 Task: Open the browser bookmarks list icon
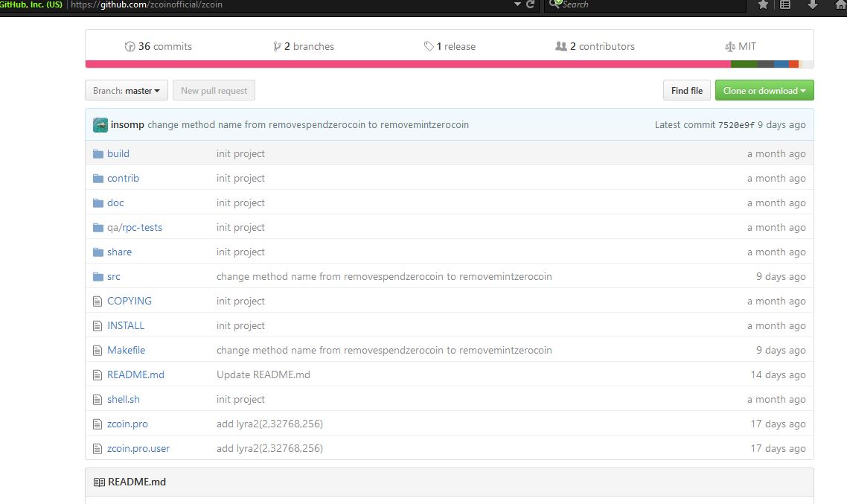click(785, 4)
